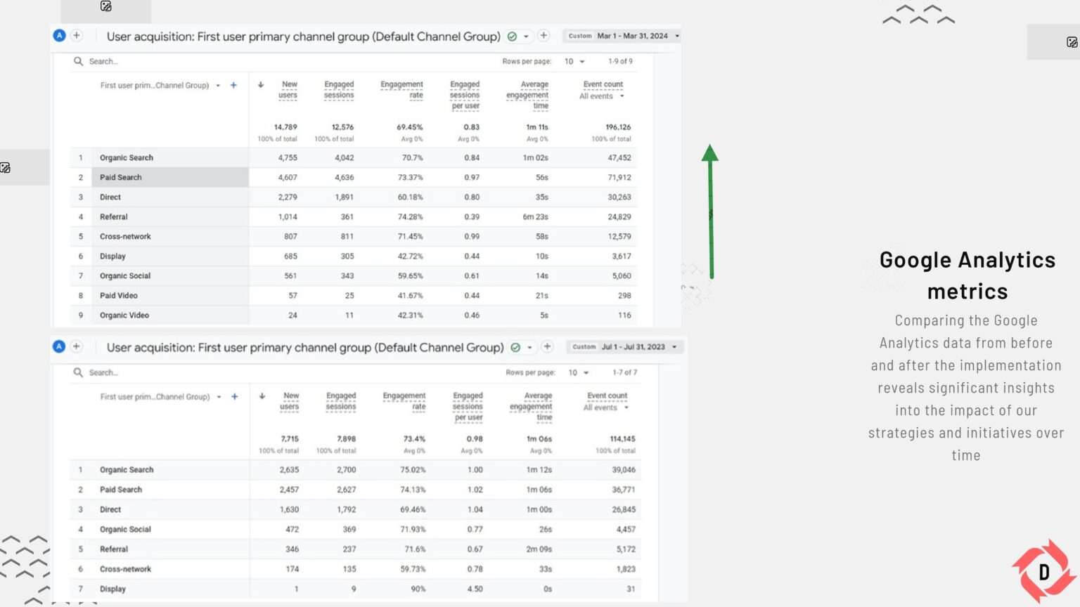Click the plus icon left of the Jul 2023 date range

(547, 346)
